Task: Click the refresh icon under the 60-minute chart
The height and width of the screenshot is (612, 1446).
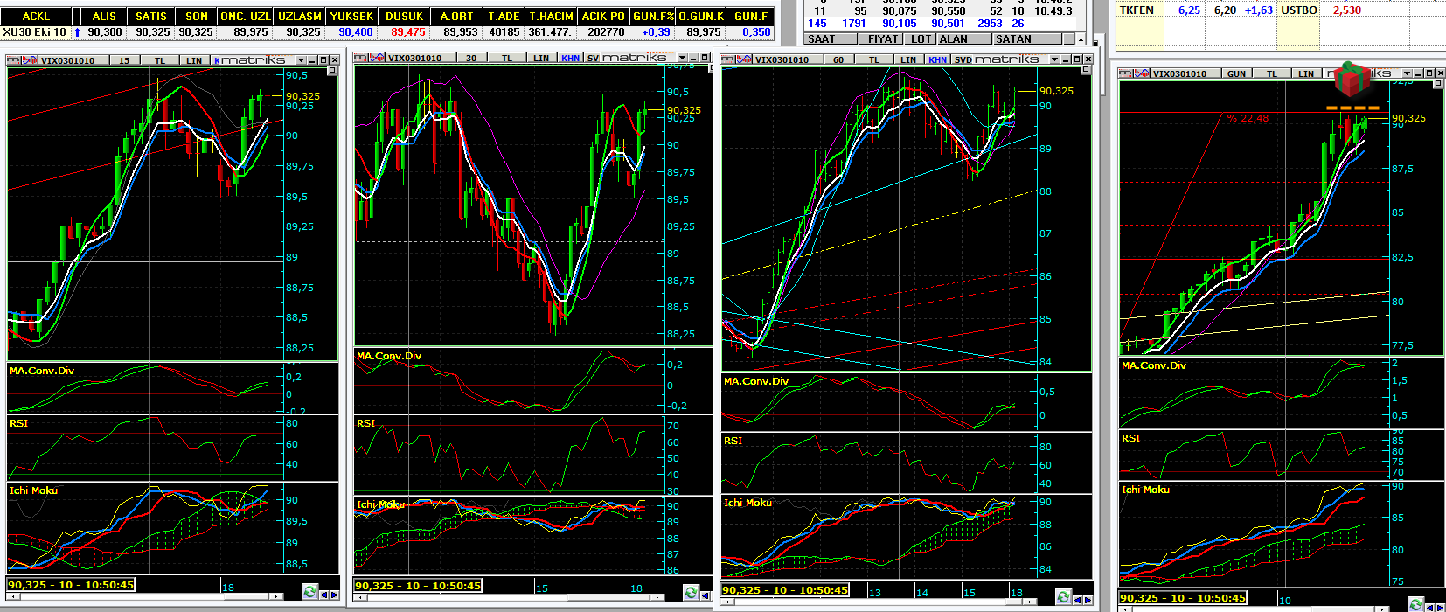Action: click(x=1063, y=597)
